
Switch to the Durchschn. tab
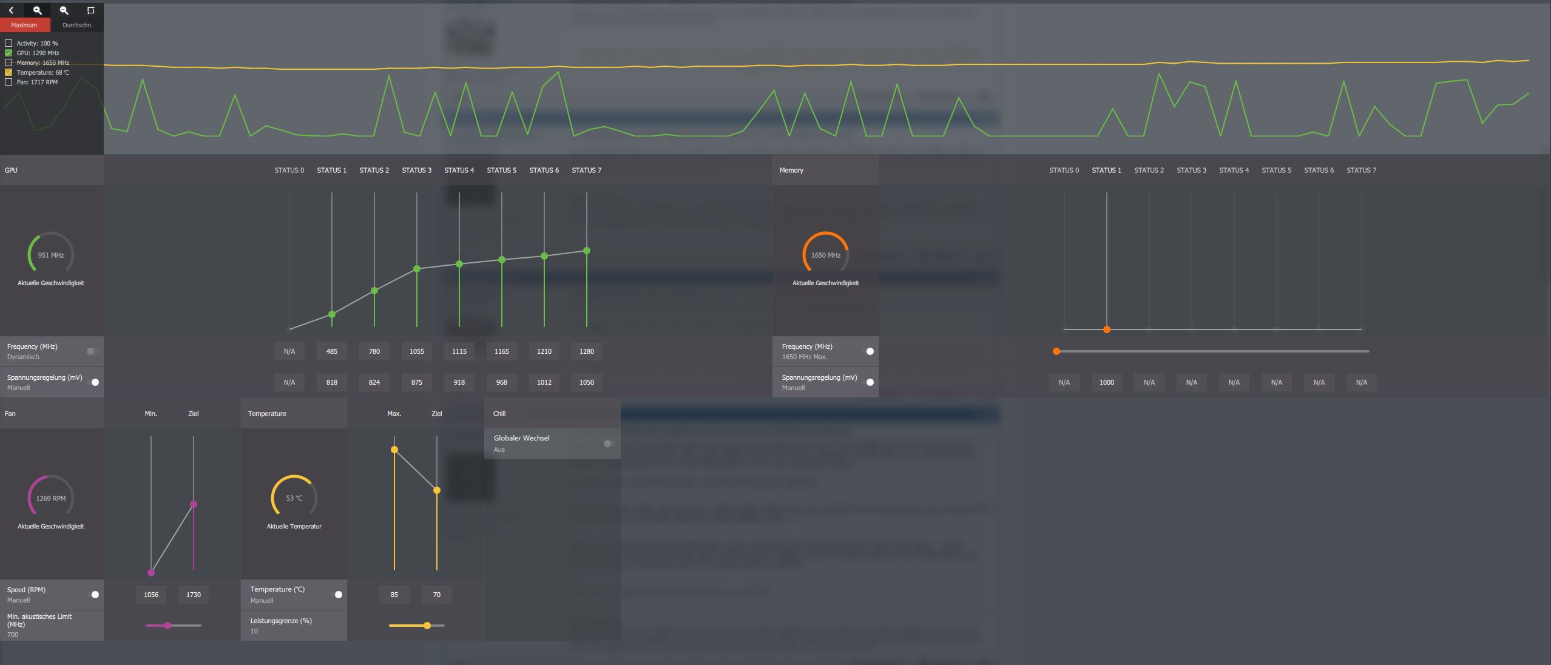(77, 25)
